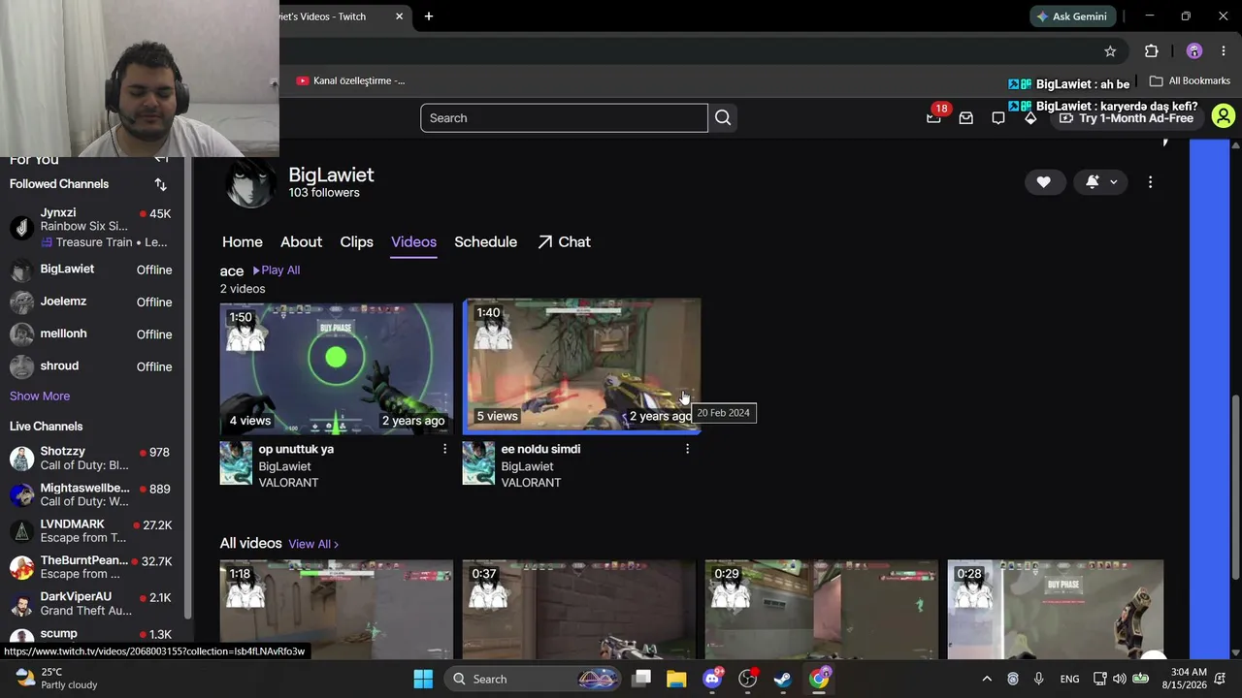Screen dimensions: 1242x698
Task: Open the DarkViperAU live channel
Action: point(91,604)
